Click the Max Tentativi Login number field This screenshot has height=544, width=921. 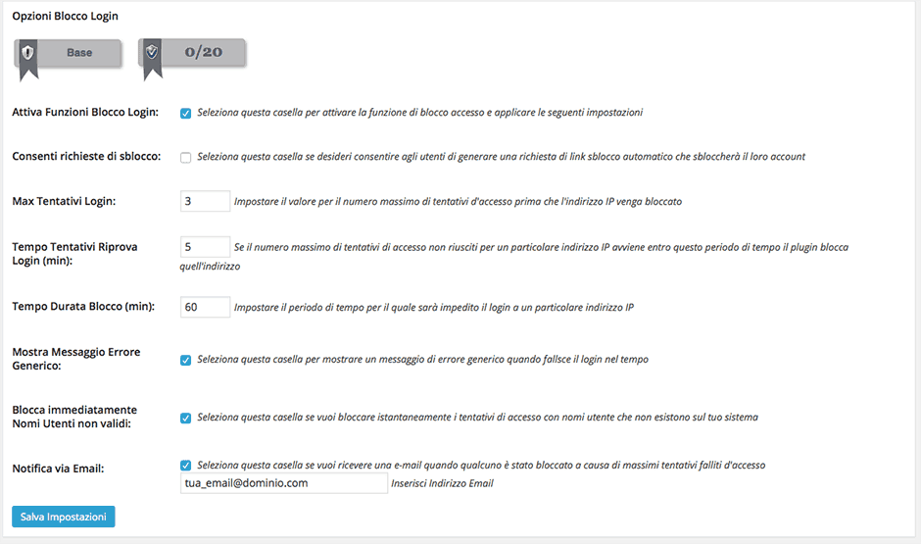(206, 201)
